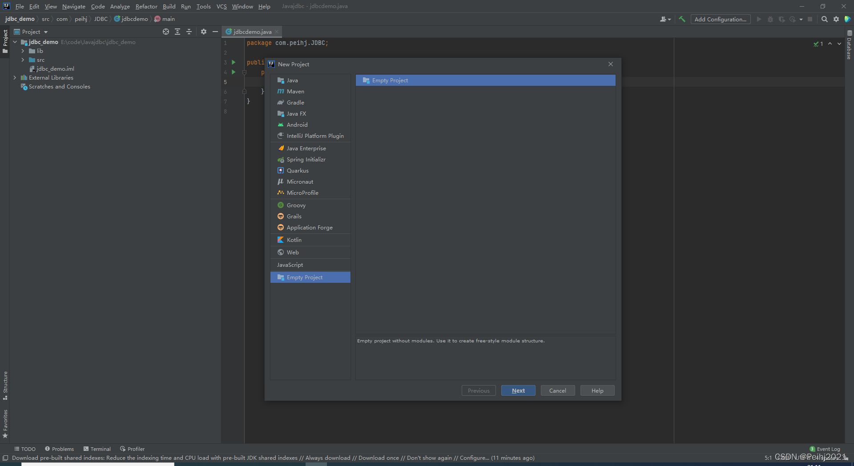The image size is (854, 466).
Task: Open Structure side tool window
Action: (5, 386)
